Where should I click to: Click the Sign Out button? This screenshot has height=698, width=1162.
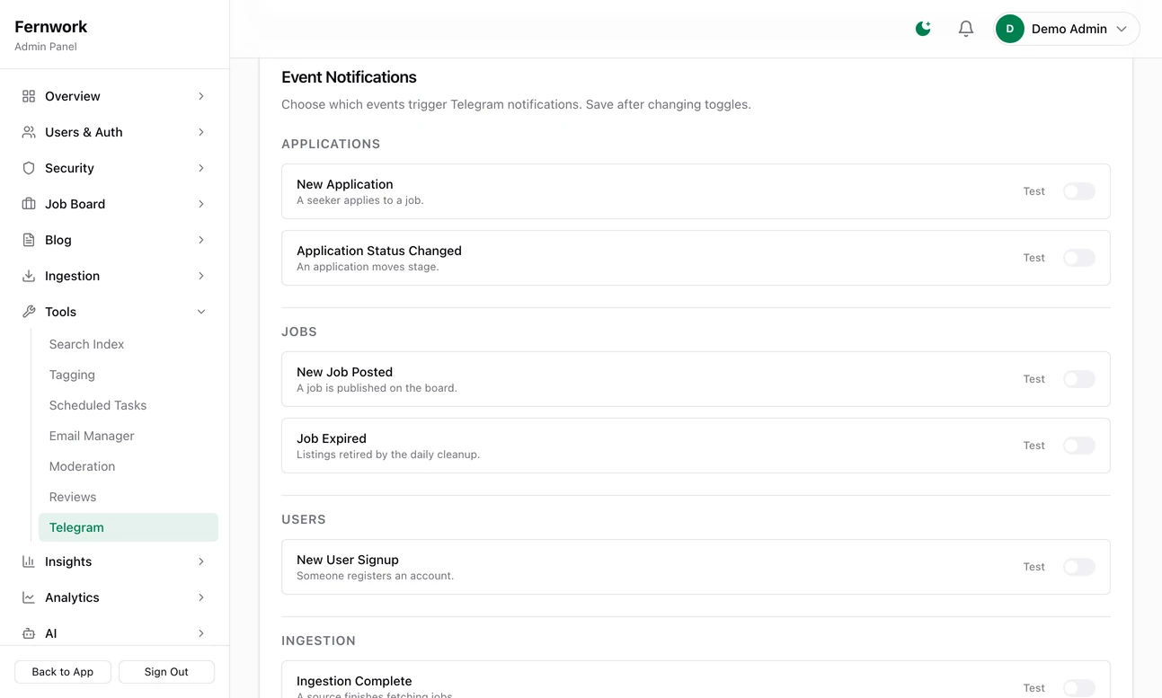pyautogui.click(x=166, y=672)
